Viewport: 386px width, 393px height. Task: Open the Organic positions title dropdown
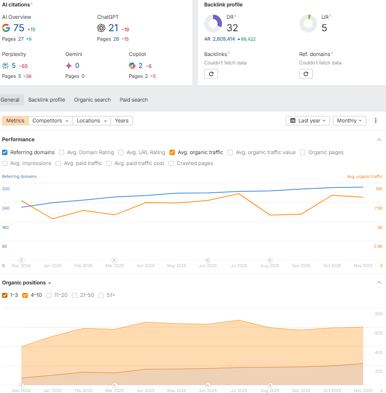point(27,282)
